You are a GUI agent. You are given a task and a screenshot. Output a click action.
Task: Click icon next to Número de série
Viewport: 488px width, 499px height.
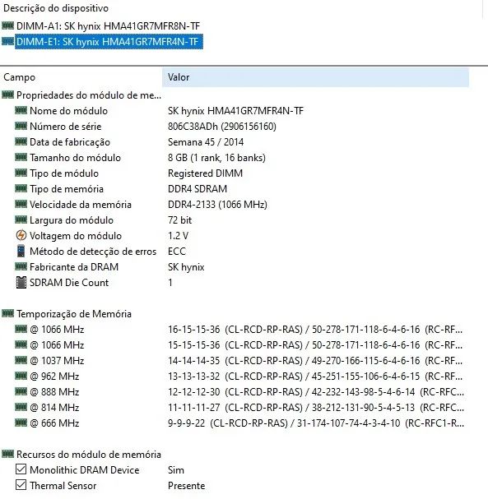click(x=21, y=126)
